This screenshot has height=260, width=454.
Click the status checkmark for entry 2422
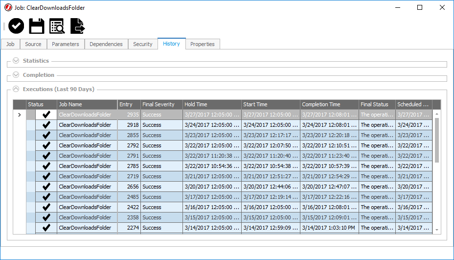pos(46,207)
